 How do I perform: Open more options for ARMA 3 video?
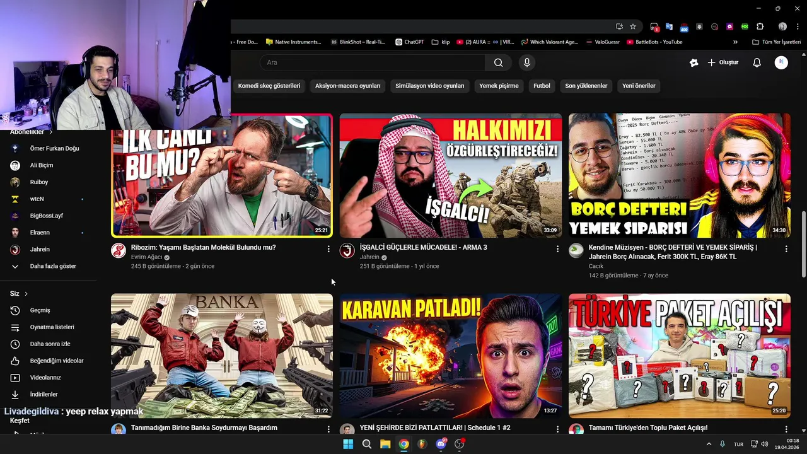[x=557, y=249]
